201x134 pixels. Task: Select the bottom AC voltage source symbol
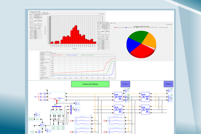pos(41,100)
